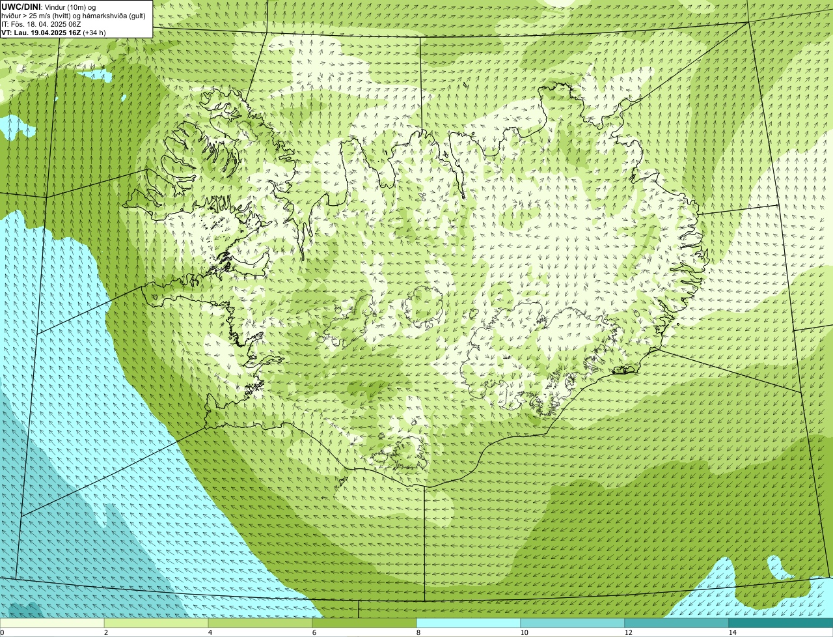This screenshot has height=637, width=833.
Task: Click the 'VT: Lau. 19.04.2025 16Z (+34 h)' line
Action: [53, 32]
